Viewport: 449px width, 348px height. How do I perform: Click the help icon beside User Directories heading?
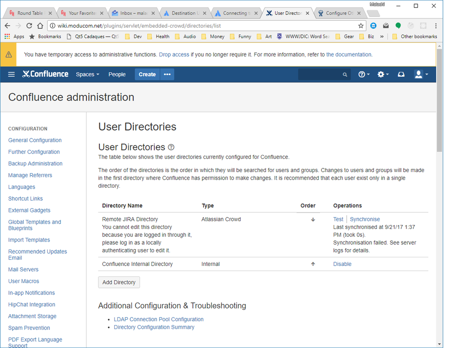coord(171,147)
